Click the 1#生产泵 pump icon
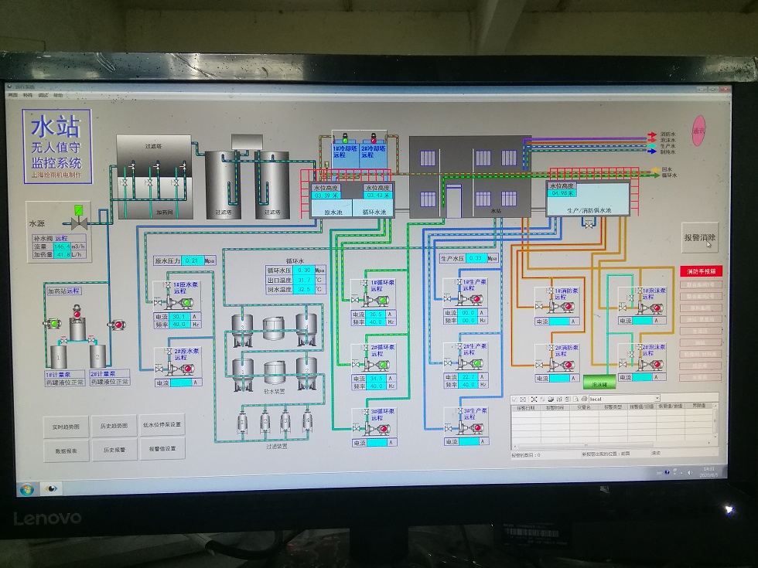 [x=470, y=299]
